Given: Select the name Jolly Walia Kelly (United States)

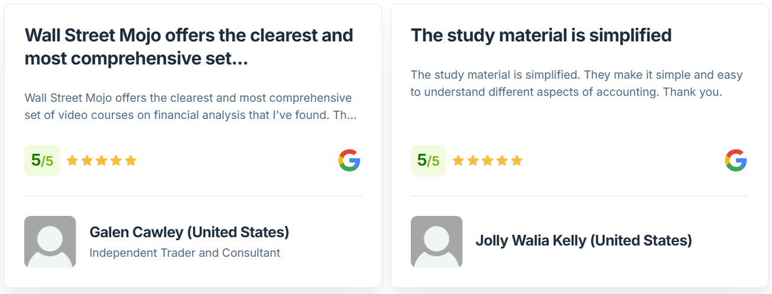Looking at the screenshot, I should (x=583, y=241).
